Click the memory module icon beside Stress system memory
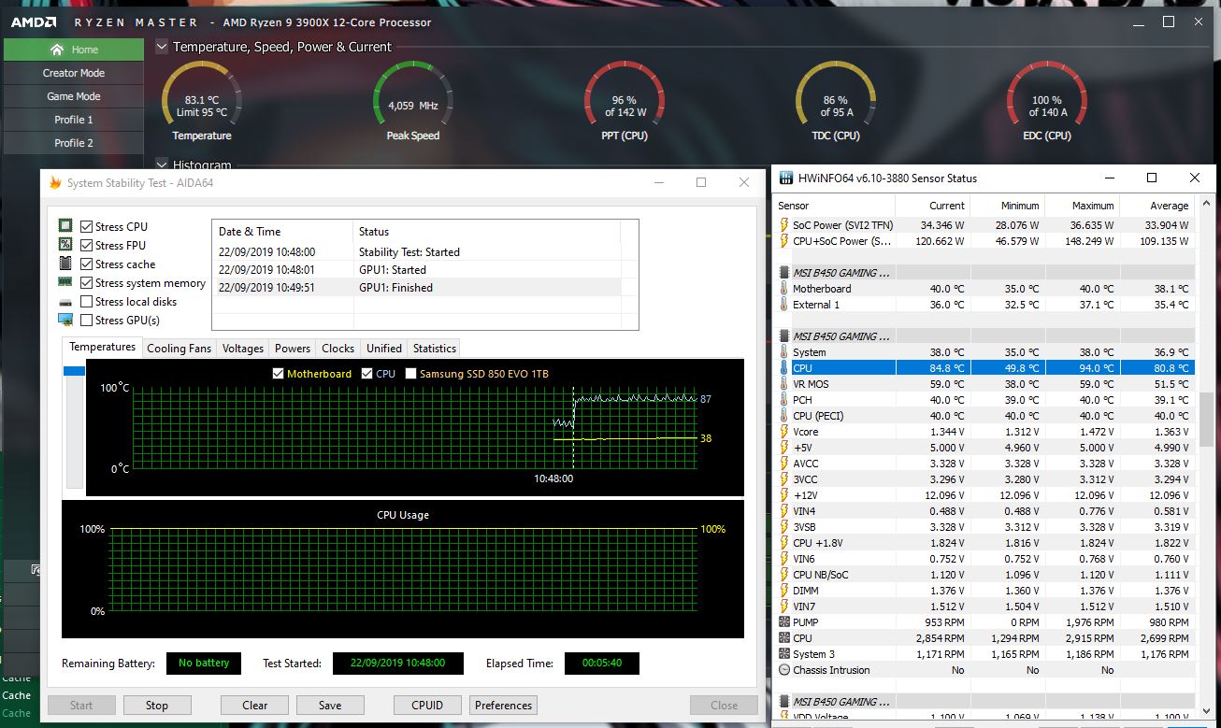The width and height of the screenshot is (1221, 728). point(65,282)
